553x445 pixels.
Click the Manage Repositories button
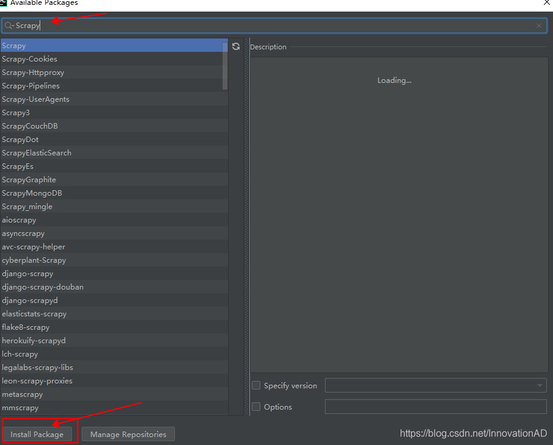click(129, 435)
